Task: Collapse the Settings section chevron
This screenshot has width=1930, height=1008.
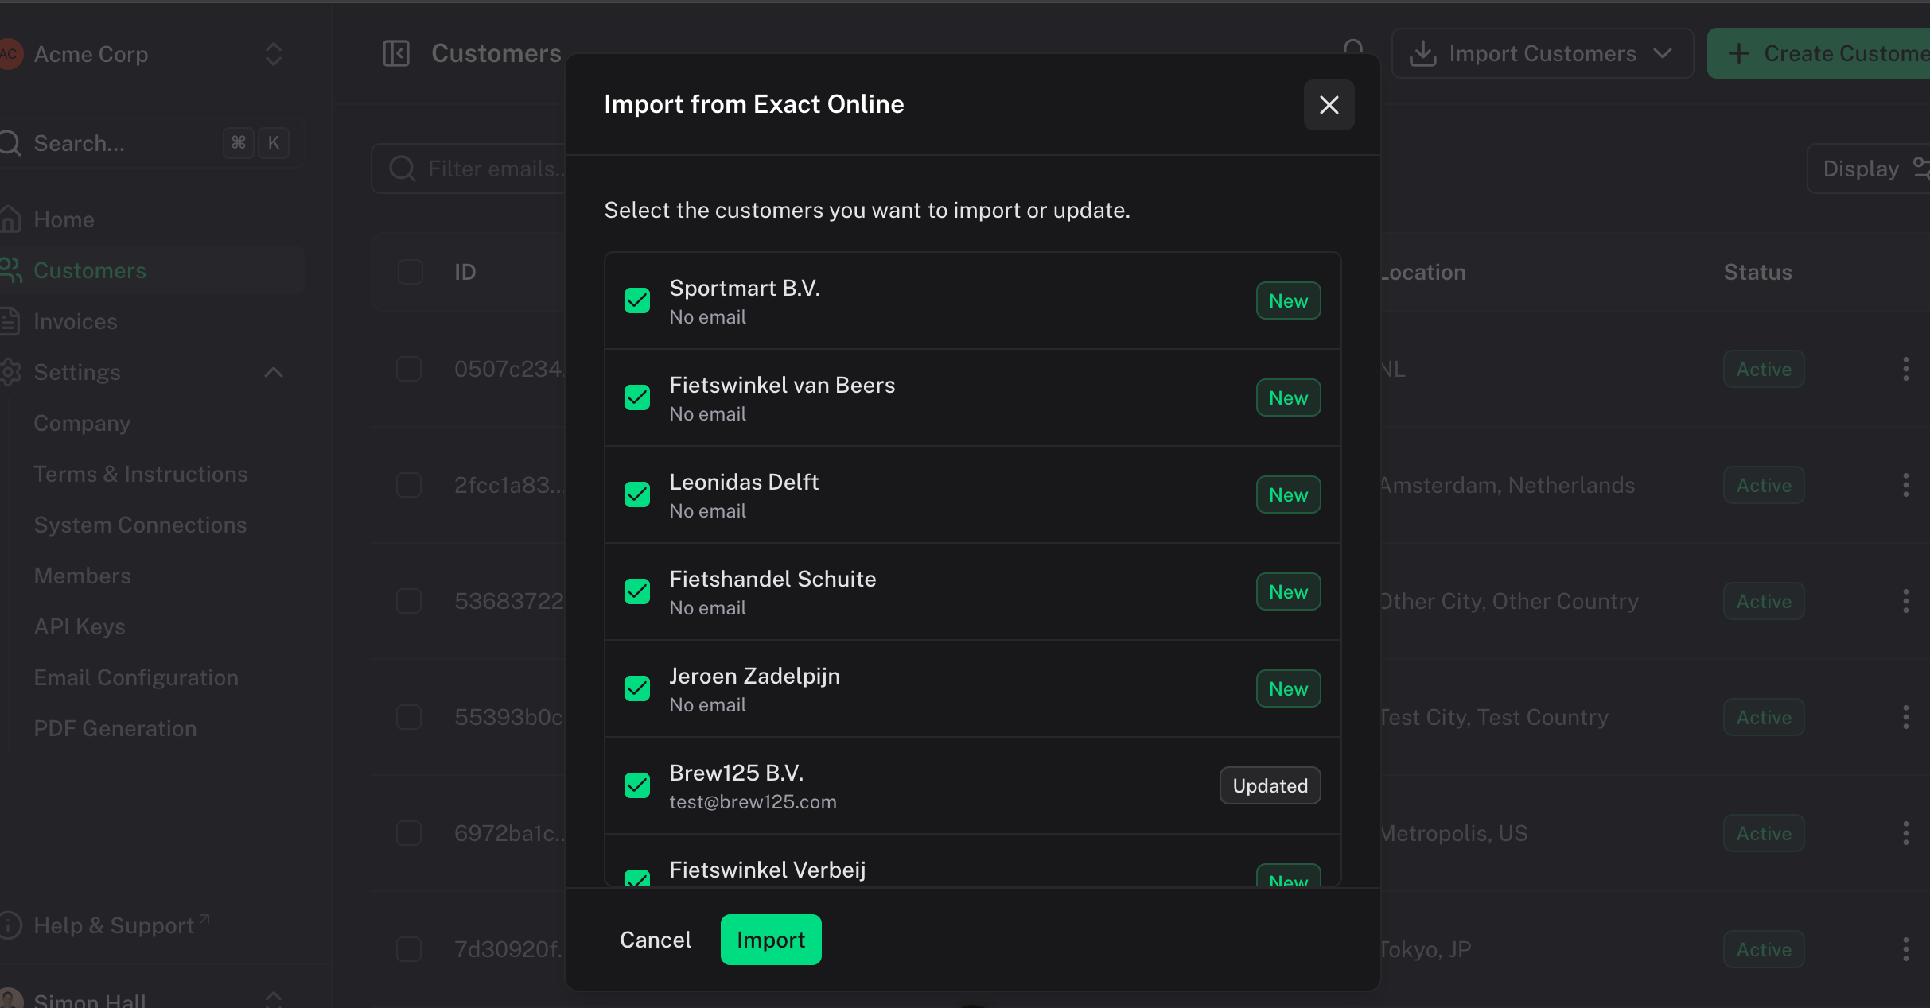Action: [x=274, y=372]
